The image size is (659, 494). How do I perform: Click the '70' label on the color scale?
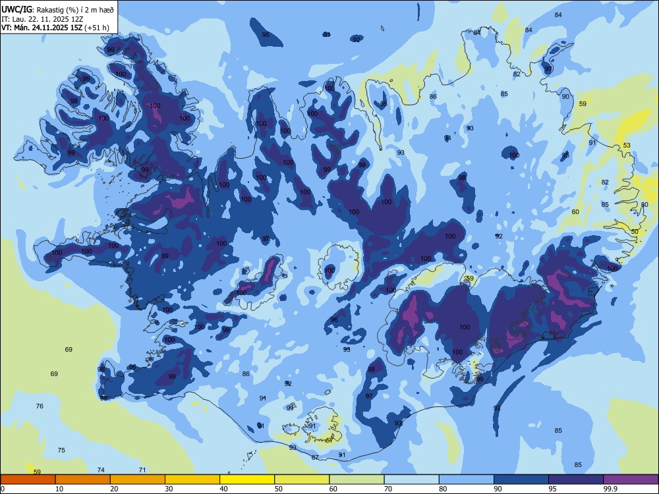click(388, 489)
